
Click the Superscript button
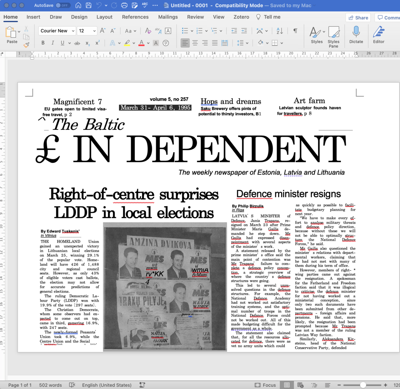pyautogui.click(x=97, y=43)
